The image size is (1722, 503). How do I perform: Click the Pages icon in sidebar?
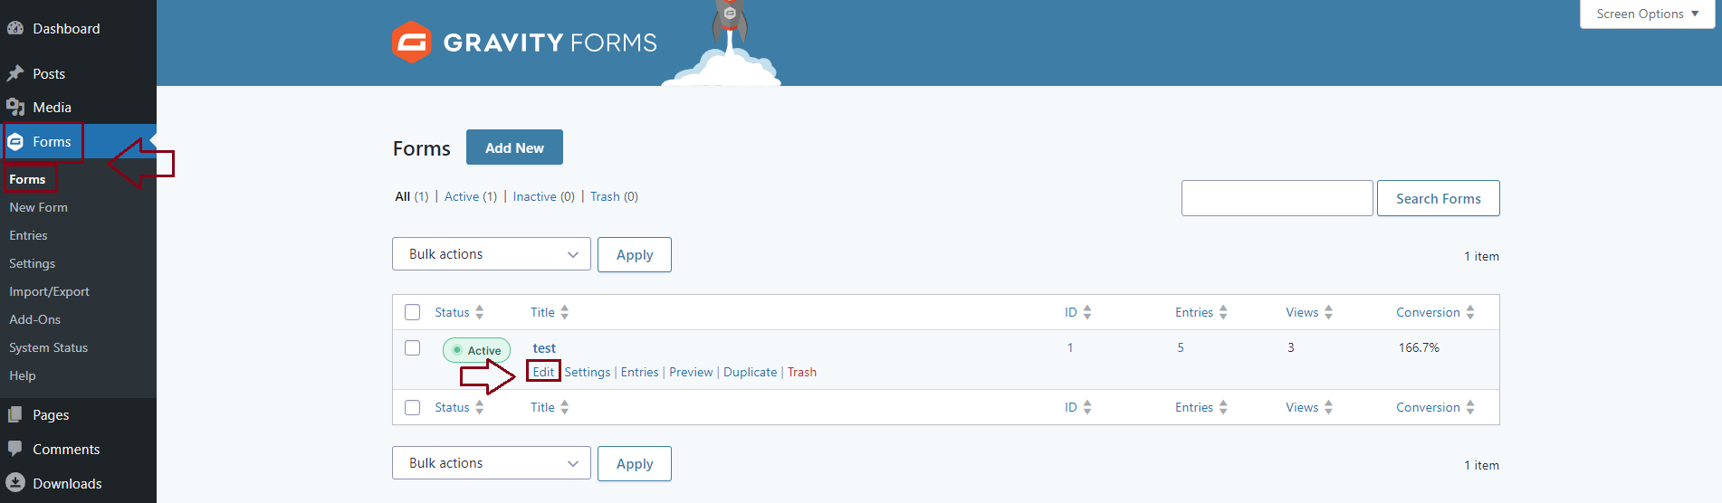point(15,414)
